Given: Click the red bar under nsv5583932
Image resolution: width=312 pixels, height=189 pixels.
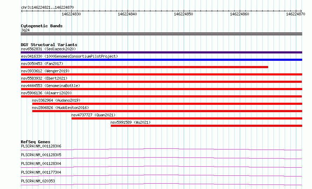Looking at the screenshot, I should point(161,82).
